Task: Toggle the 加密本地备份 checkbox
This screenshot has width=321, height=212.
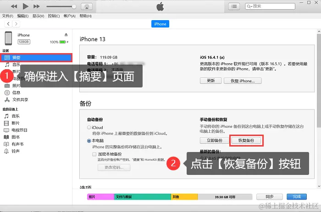Action: pyautogui.click(x=94, y=154)
